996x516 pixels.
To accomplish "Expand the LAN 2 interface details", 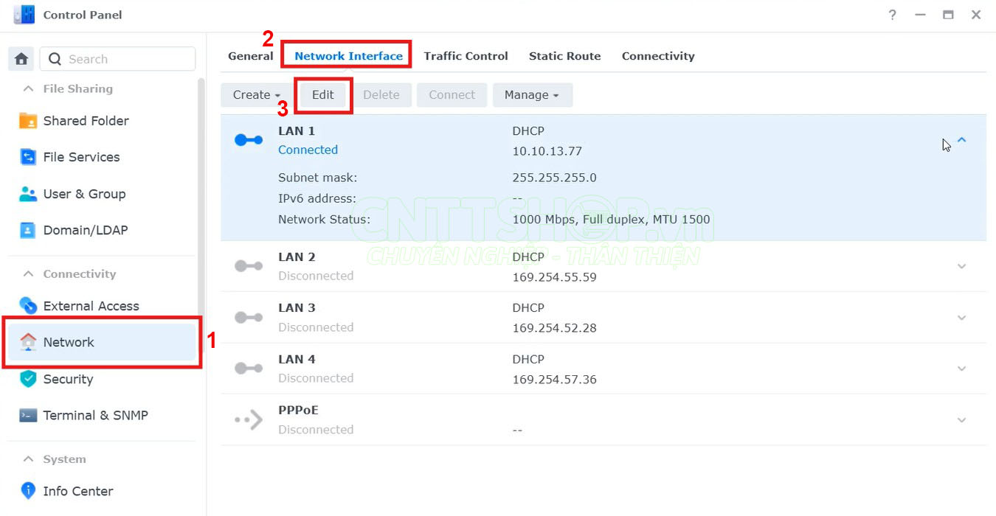I will click(x=961, y=266).
